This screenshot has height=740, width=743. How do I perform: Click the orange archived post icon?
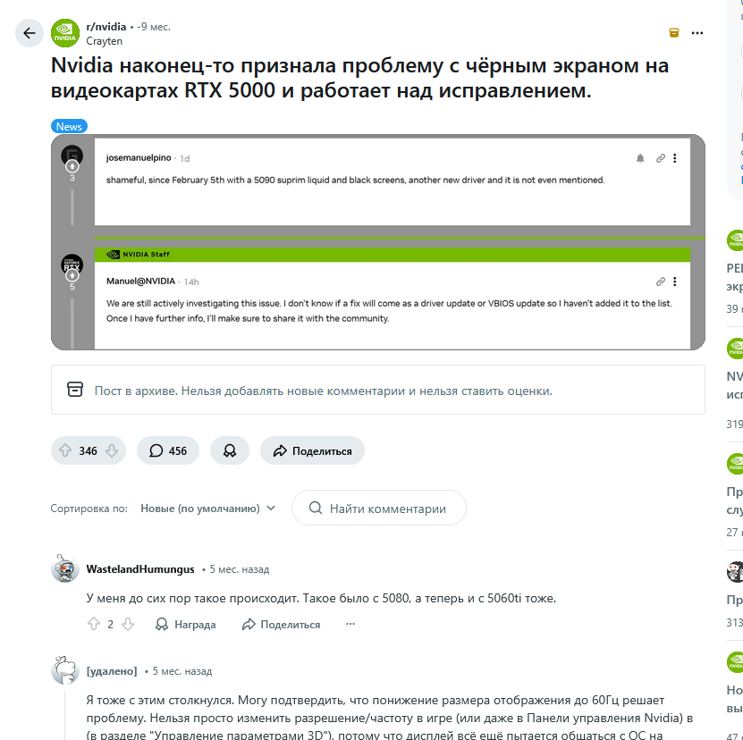pos(674,33)
